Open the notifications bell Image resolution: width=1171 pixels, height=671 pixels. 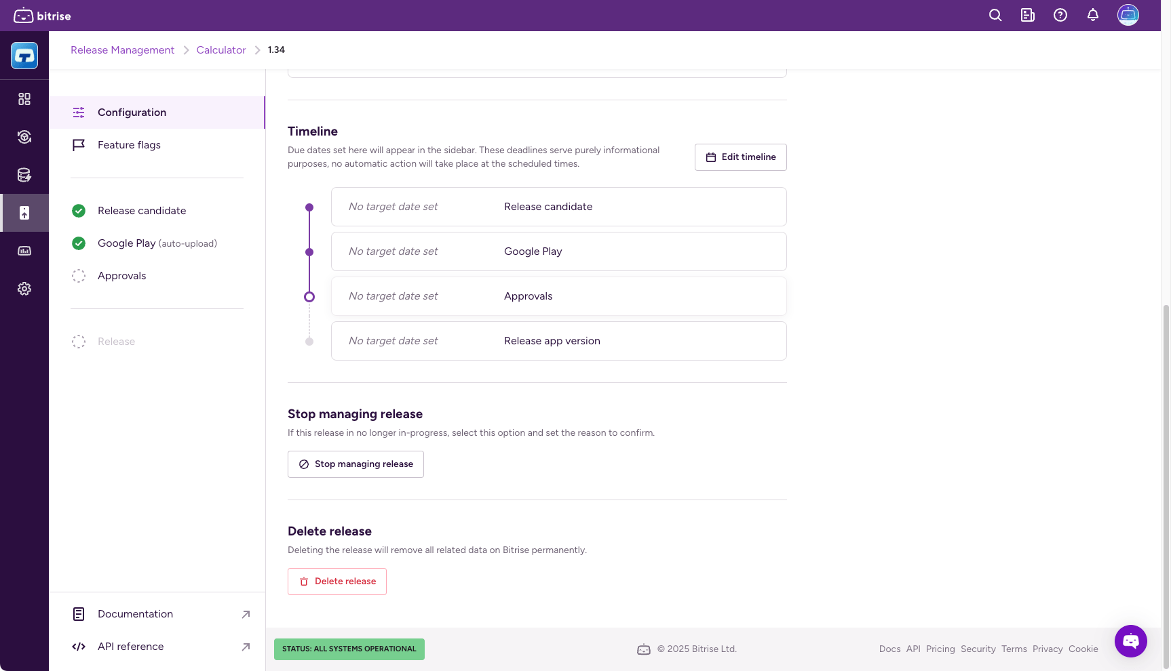[x=1092, y=15]
